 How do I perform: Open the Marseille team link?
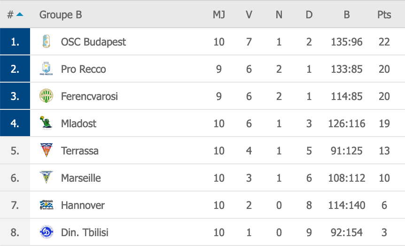[x=81, y=178]
